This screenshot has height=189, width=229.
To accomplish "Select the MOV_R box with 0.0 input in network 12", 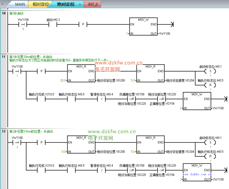I will tap(81, 145).
